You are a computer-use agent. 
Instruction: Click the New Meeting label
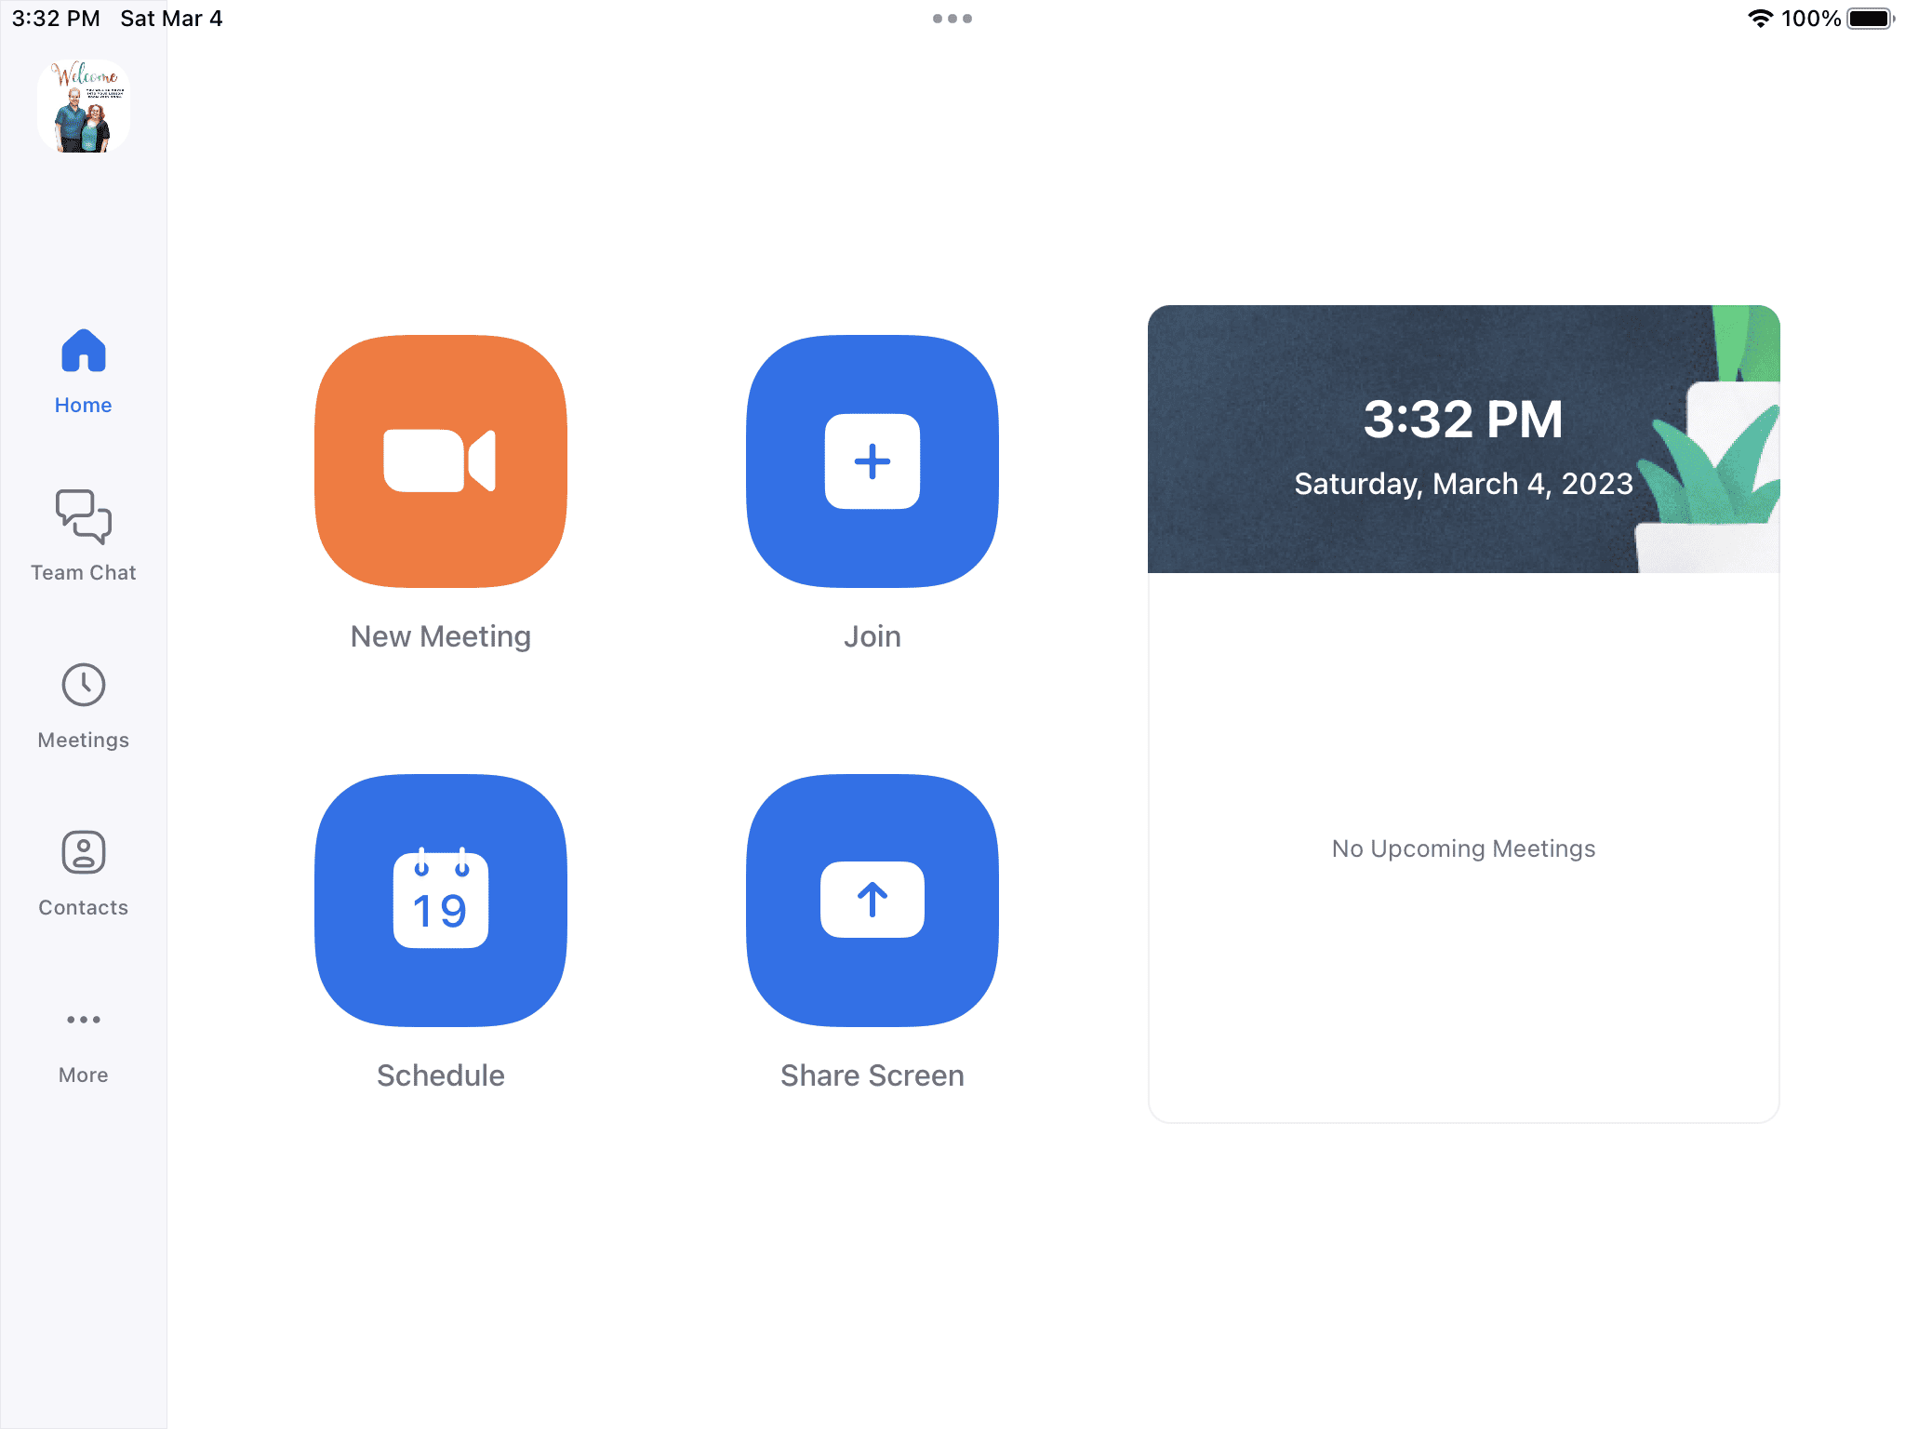click(441, 636)
